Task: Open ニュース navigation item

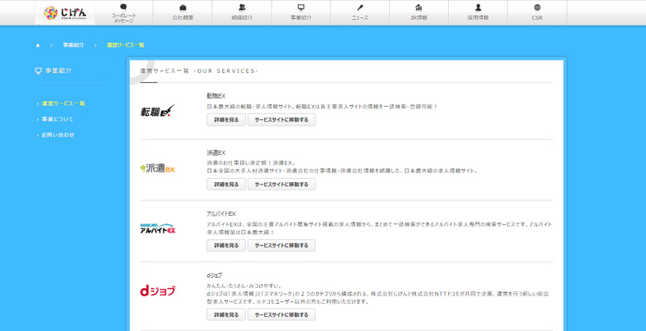Action: click(360, 13)
